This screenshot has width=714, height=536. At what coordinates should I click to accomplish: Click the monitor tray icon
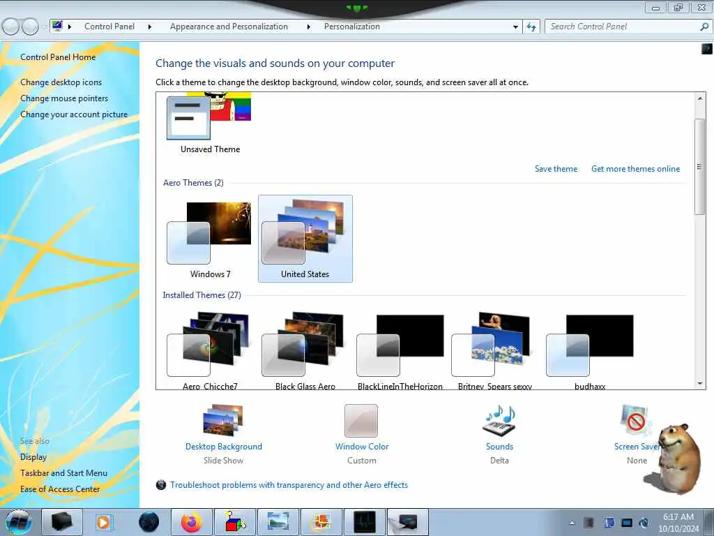click(627, 523)
